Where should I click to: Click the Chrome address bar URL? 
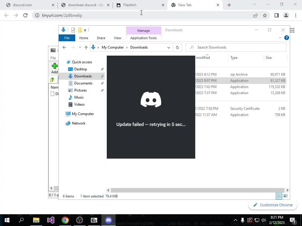point(62,15)
